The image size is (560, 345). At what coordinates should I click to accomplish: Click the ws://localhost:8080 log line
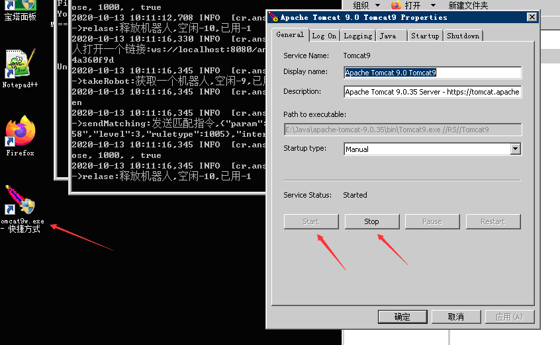point(169,49)
